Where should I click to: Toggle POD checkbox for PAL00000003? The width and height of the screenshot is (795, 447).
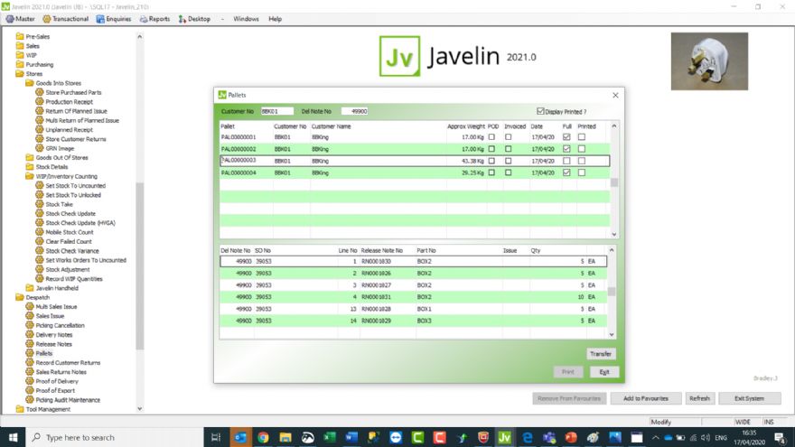491,161
